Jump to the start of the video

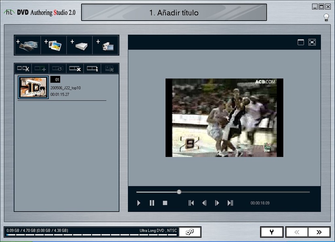point(191,203)
